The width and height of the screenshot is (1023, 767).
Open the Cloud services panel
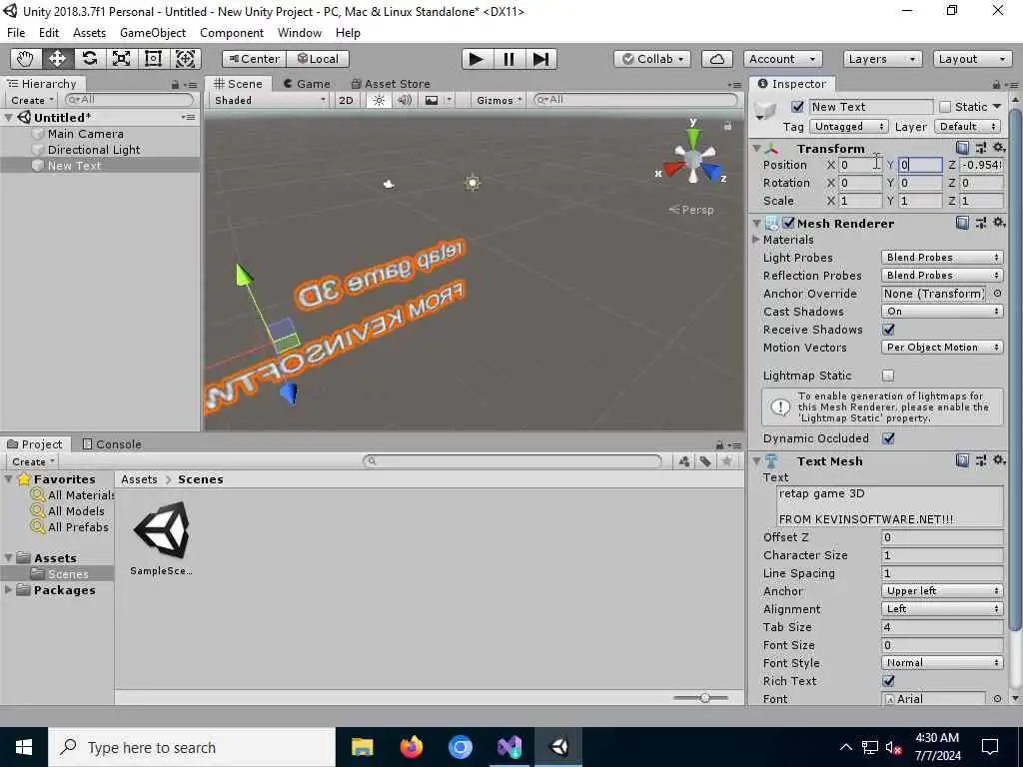coord(716,59)
